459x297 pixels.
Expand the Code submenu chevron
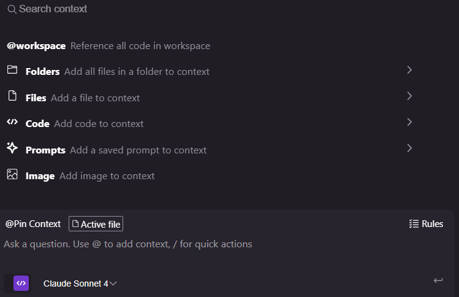click(x=409, y=122)
